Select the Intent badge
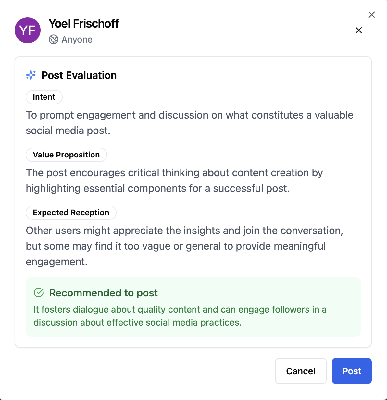The image size is (387, 400). [44, 97]
